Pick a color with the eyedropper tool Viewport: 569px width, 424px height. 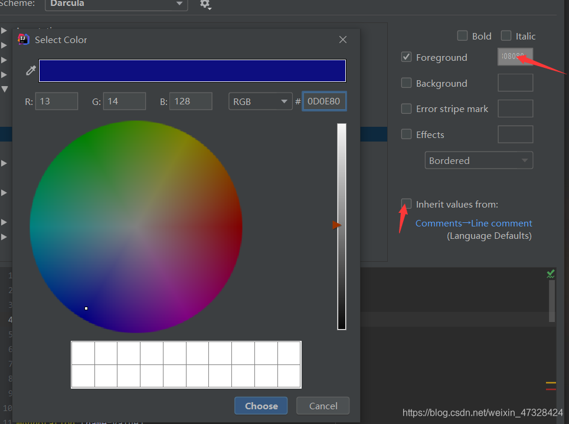31,70
